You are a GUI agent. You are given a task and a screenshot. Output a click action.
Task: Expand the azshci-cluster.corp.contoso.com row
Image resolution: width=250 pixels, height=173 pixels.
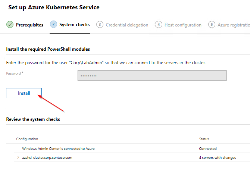(18, 158)
